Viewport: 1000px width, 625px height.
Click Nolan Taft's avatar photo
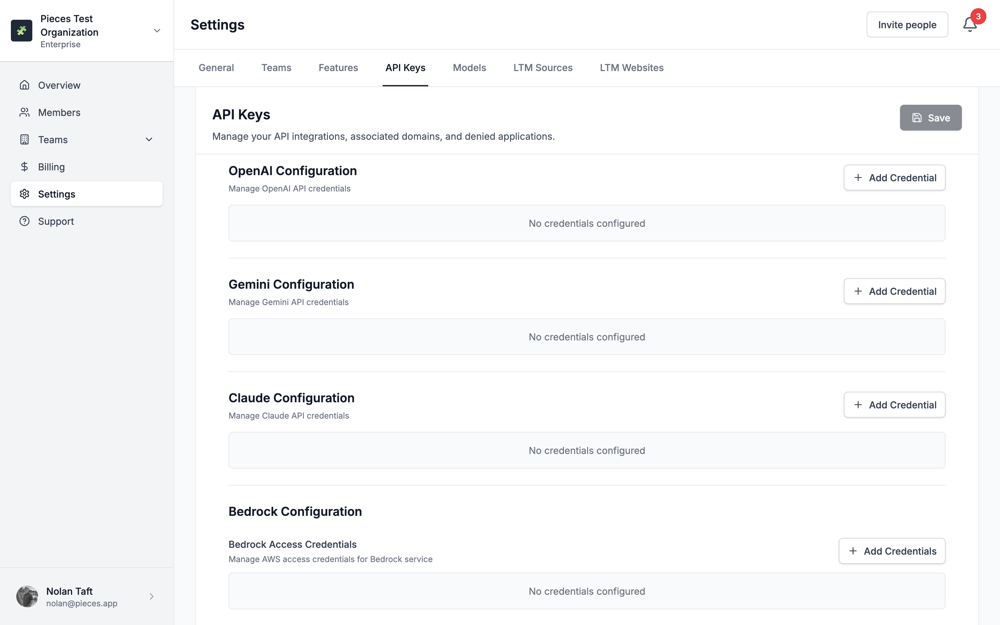click(x=27, y=596)
